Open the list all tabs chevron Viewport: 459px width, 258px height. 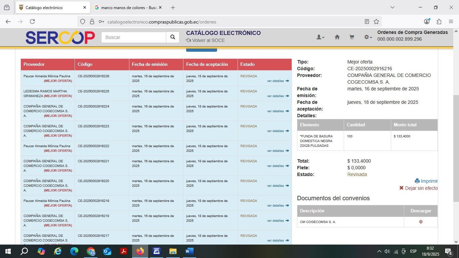(392, 7)
